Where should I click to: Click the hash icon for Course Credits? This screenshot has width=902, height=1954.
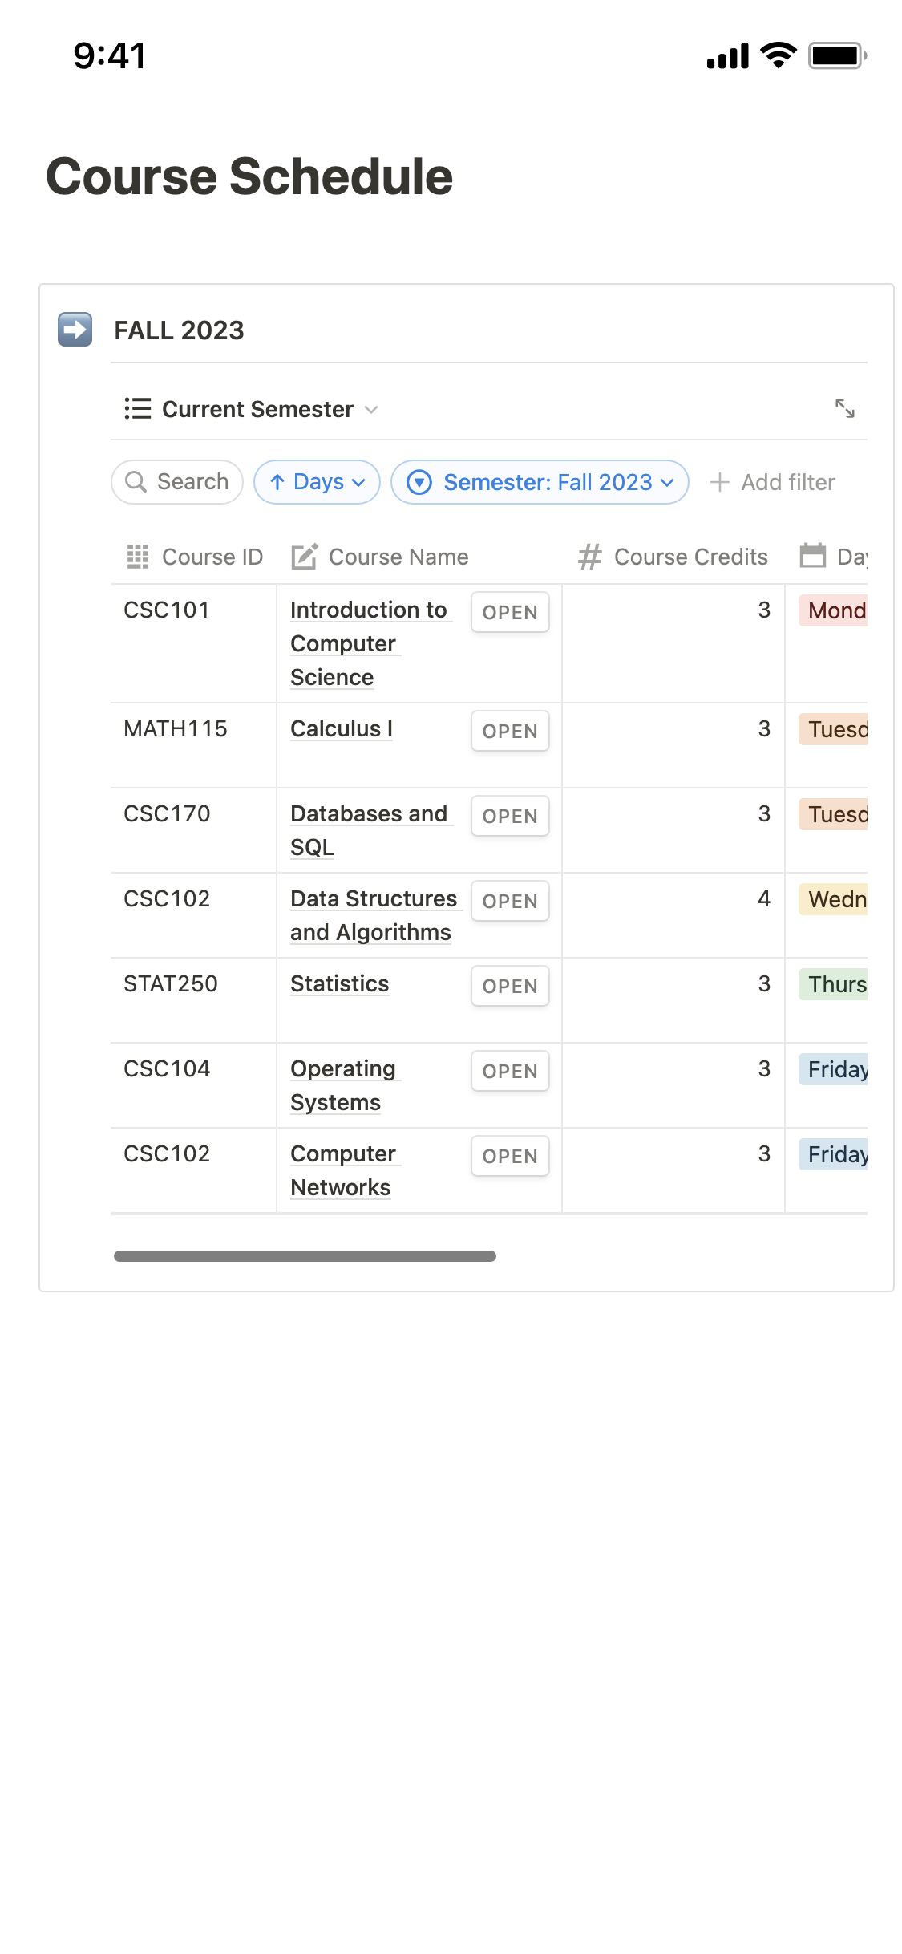(x=590, y=557)
